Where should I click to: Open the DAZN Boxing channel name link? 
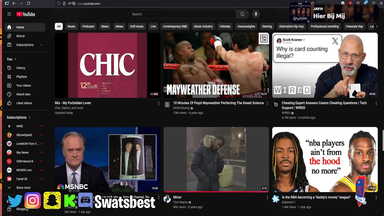(181, 108)
